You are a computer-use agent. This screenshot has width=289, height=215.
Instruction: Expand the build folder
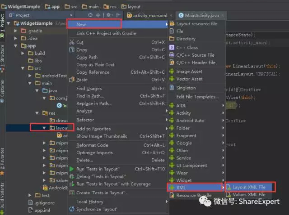point(23,53)
